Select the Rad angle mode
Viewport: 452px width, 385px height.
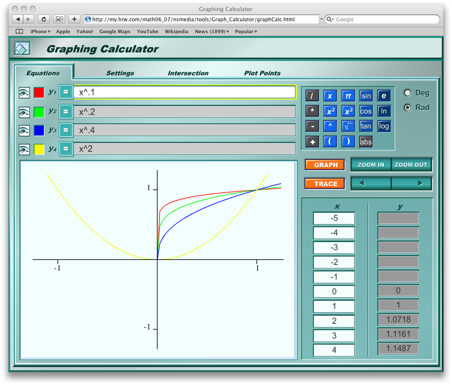pyautogui.click(x=407, y=107)
